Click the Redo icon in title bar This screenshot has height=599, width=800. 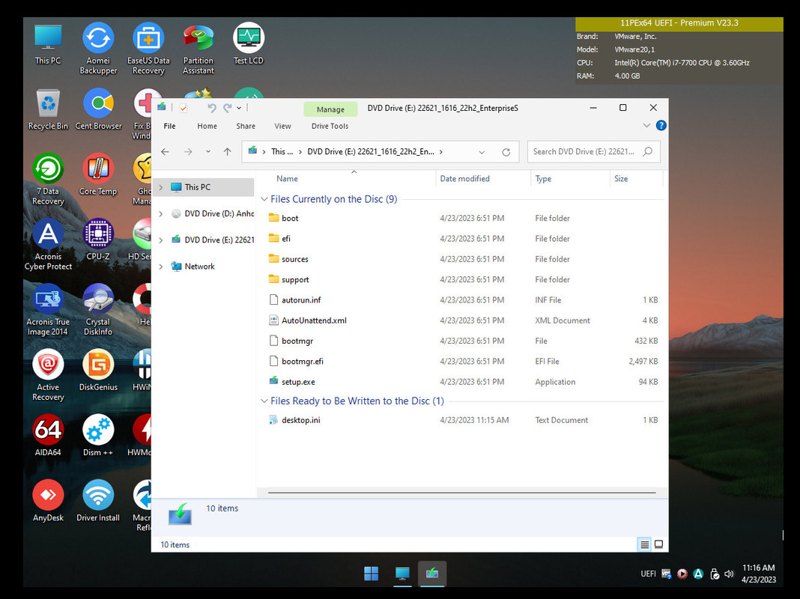228,108
